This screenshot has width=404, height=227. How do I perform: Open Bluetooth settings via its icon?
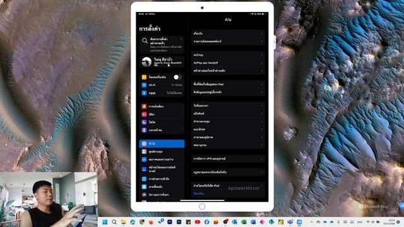[x=144, y=93]
